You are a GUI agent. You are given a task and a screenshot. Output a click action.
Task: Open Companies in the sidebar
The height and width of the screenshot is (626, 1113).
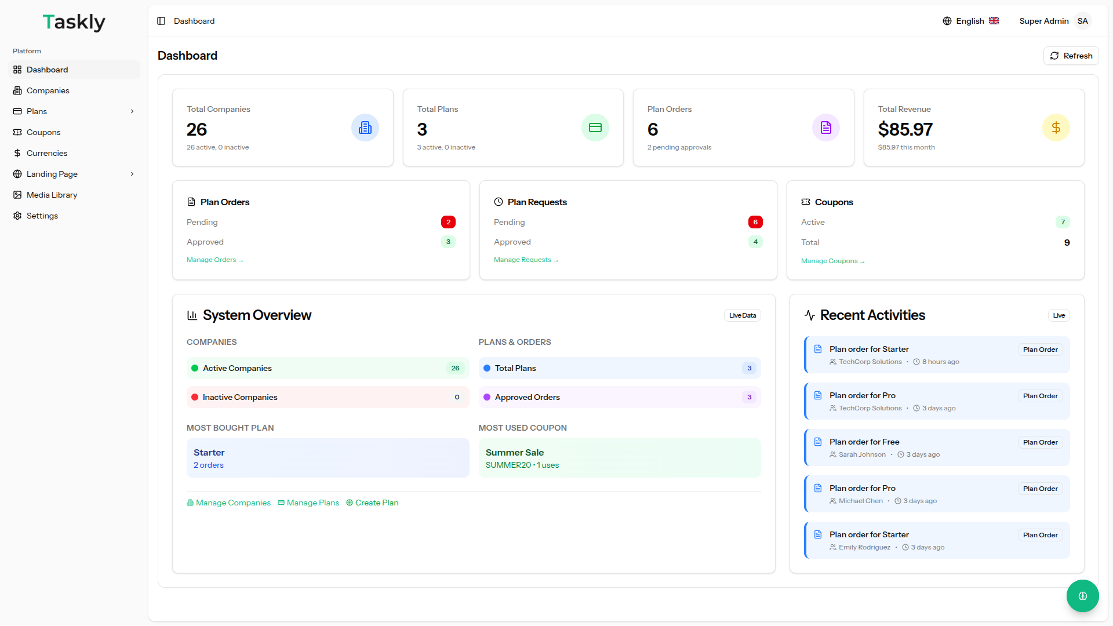click(x=48, y=90)
